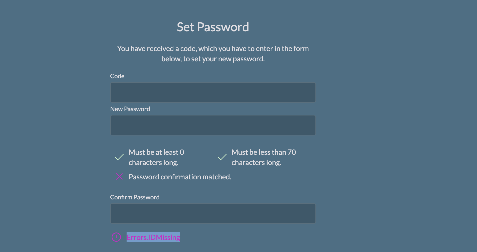This screenshot has width=477, height=252.
Task: Click the Set Password heading
Action: pyautogui.click(x=213, y=27)
